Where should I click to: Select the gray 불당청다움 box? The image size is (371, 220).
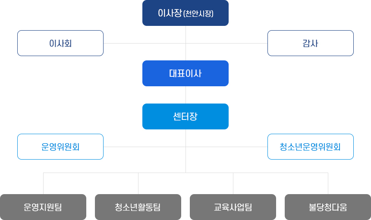click(328, 207)
